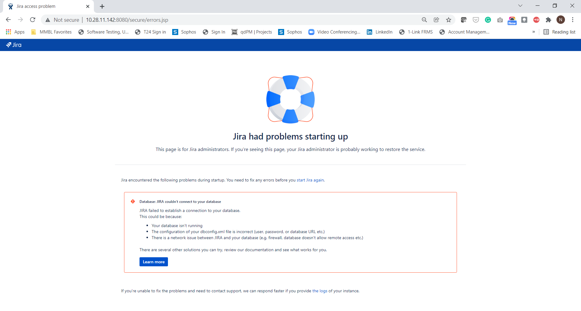Click the Jira logo in blue header

(x=14, y=45)
